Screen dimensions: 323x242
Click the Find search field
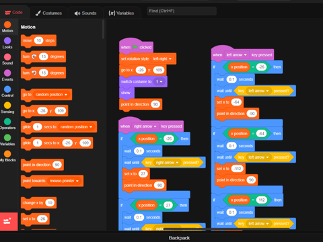(x=182, y=11)
